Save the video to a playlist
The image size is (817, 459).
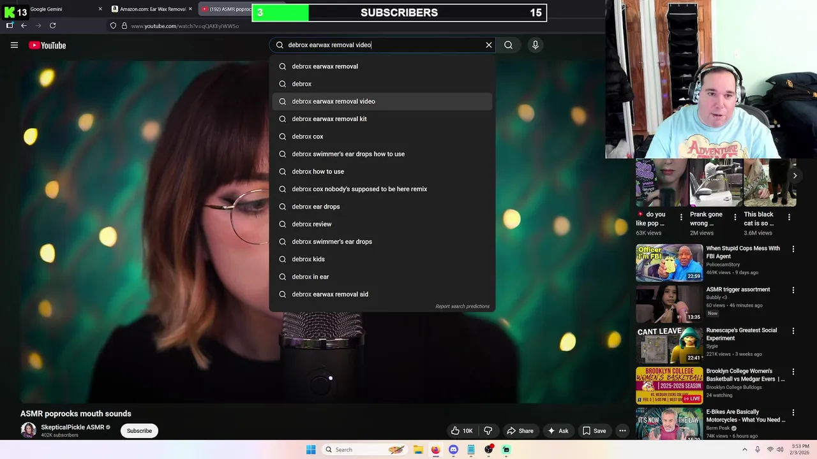(x=594, y=431)
